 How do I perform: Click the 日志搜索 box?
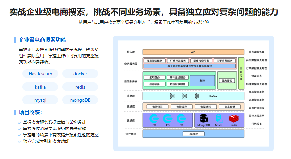tap(227, 81)
